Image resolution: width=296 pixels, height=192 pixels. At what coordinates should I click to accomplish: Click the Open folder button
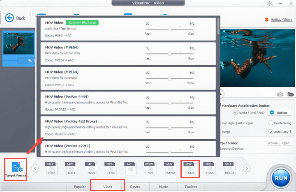coord(286,143)
